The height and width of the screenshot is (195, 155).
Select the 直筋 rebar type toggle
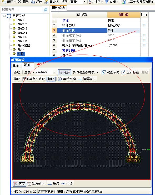pyautogui.click(x=42, y=79)
